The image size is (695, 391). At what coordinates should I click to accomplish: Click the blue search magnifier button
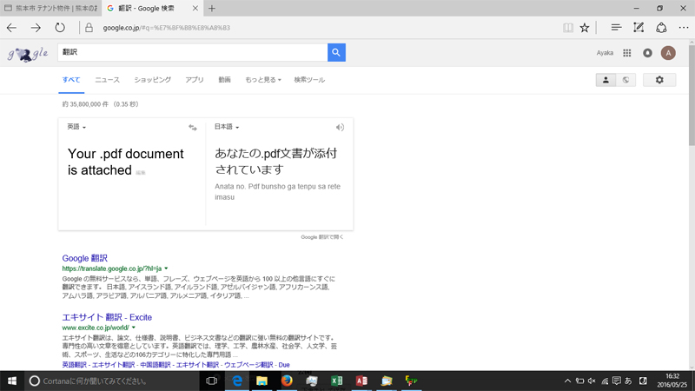point(336,52)
